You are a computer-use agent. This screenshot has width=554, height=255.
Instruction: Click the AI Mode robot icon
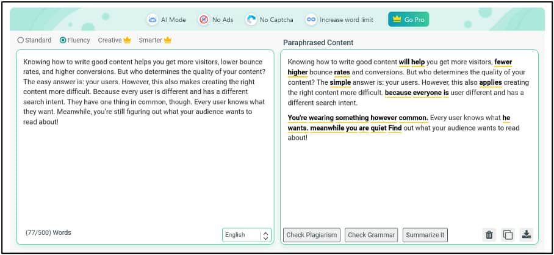coord(153,20)
